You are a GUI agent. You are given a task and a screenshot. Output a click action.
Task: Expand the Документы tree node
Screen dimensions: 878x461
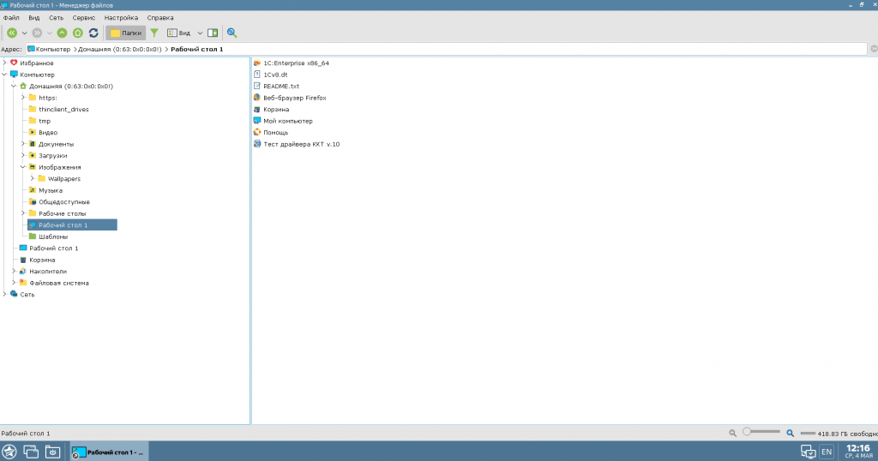pos(23,144)
